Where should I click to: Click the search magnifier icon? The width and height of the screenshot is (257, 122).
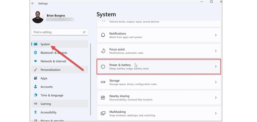(84, 32)
